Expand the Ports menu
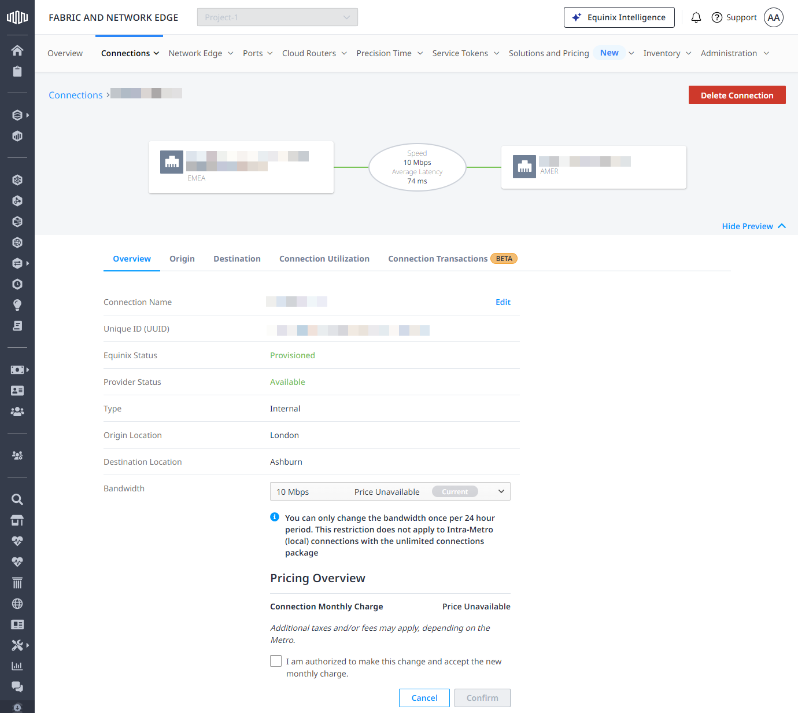This screenshot has height=713, width=798. (258, 53)
